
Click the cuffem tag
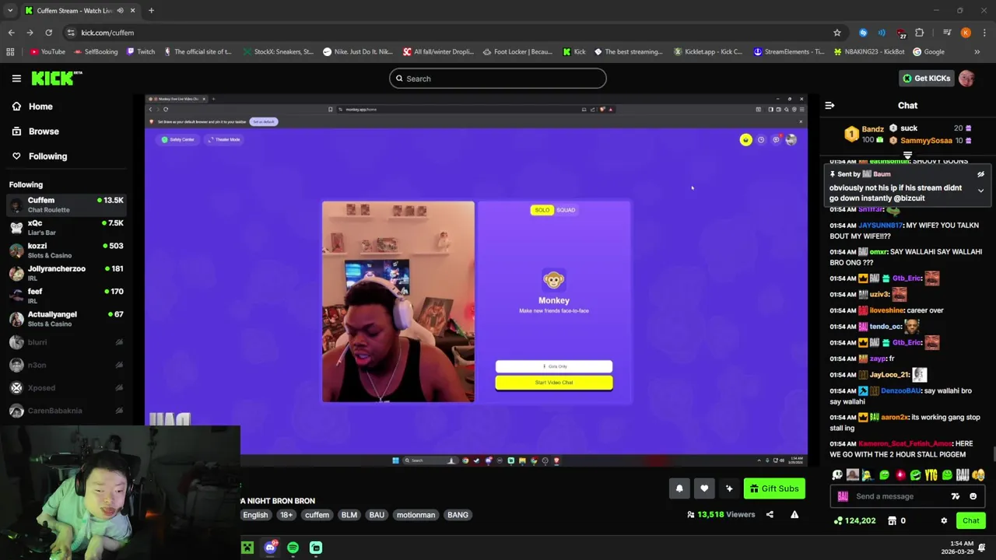317,515
